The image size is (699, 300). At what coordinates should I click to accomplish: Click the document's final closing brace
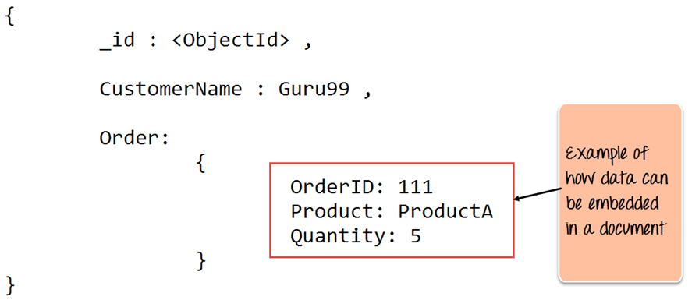(x=10, y=286)
